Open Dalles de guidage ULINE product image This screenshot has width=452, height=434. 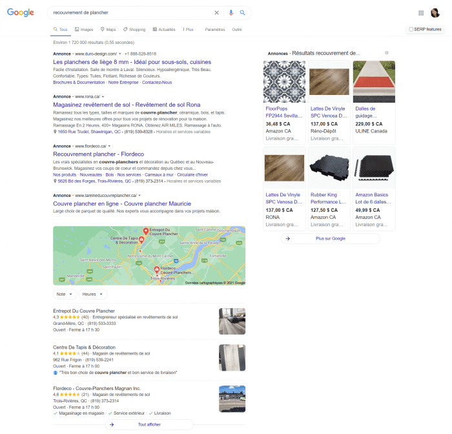[374, 81]
